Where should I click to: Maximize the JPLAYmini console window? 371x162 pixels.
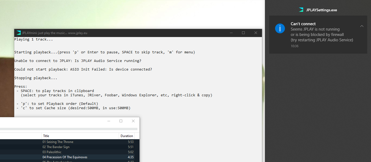[243, 33]
